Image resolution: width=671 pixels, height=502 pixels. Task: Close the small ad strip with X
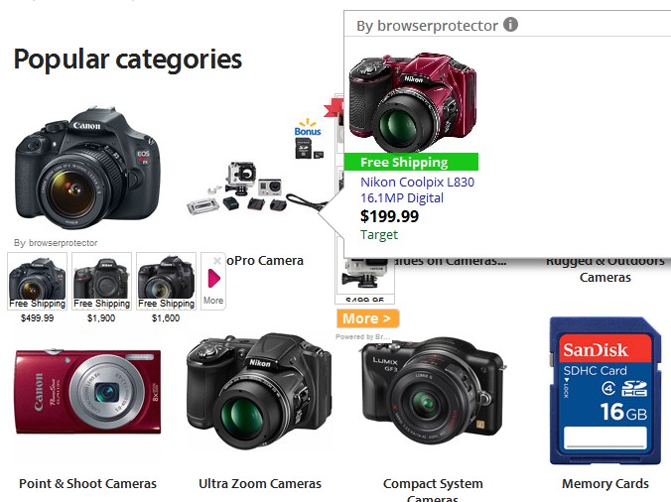tap(217, 260)
